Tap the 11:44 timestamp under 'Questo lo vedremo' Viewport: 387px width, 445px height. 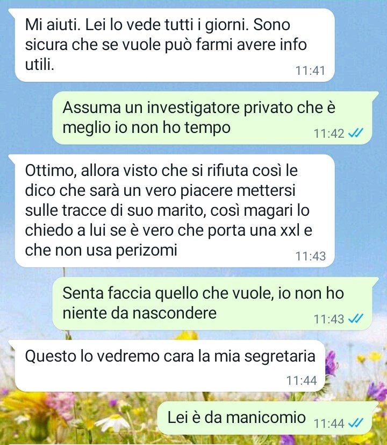pos(302,380)
